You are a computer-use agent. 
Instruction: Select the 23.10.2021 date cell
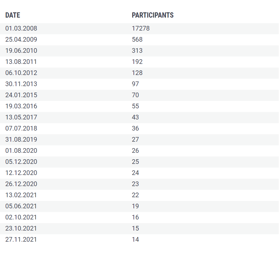pyautogui.click(x=21, y=228)
